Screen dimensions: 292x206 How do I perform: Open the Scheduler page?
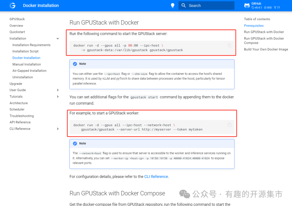click(17, 109)
